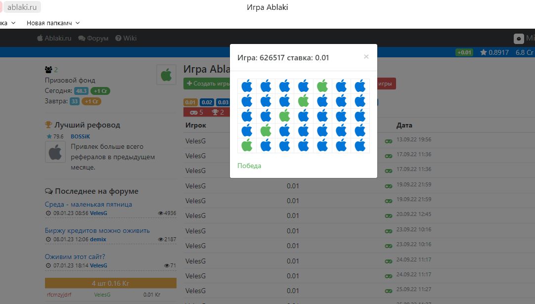
Task: Click the star icon beside rating 79.6
Action: pyautogui.click(x=49, y=136)
